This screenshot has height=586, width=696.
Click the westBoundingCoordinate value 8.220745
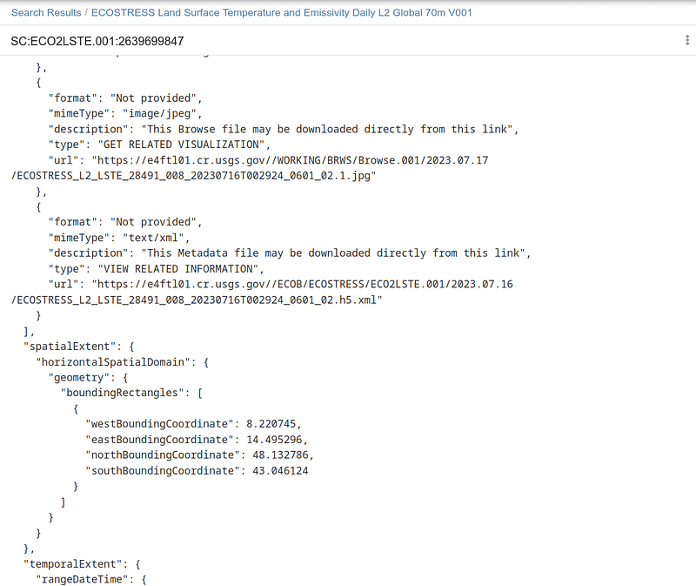tap(271, 424)
